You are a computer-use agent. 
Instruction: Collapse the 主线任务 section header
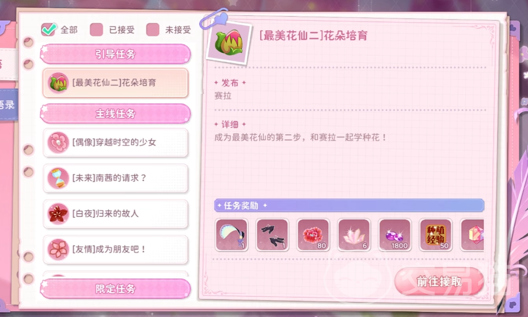click(116, 114)
